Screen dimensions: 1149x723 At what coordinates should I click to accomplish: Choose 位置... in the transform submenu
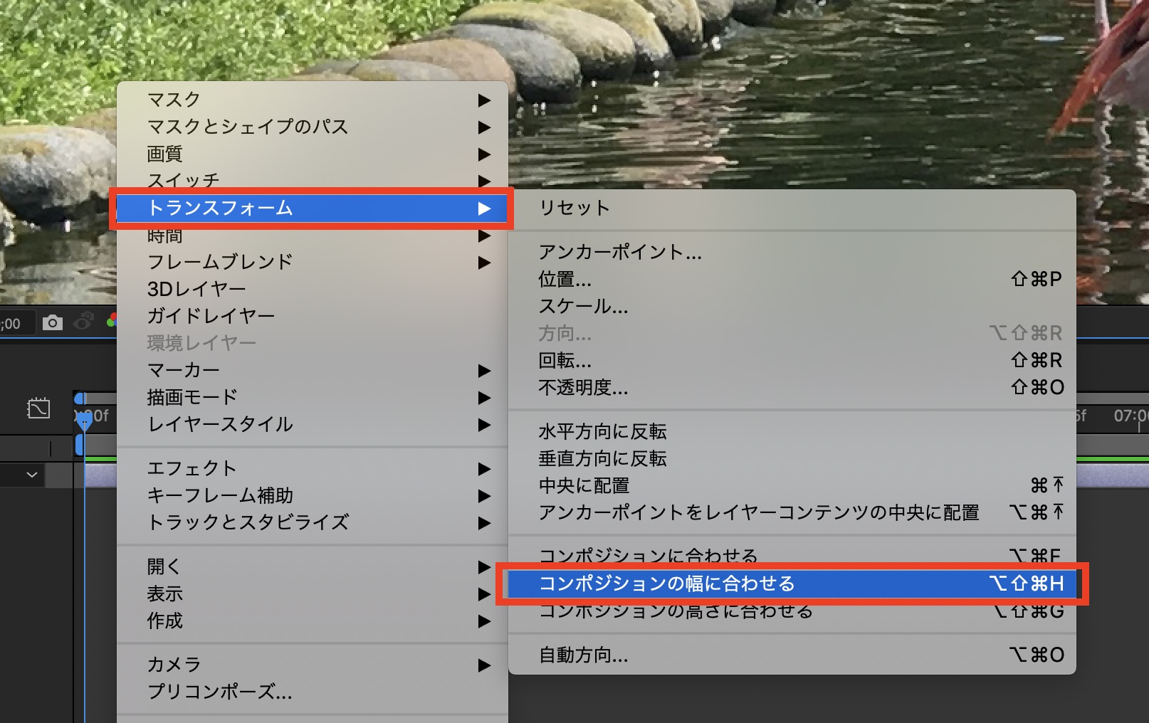point(792,279)
